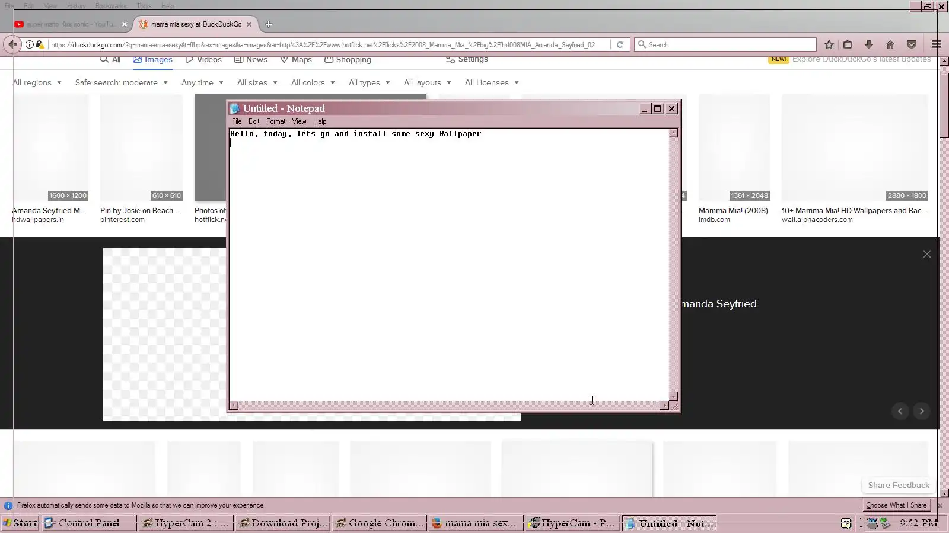Click the system tray help icon
Screen dimensions: 949x533
click(846, 523)
